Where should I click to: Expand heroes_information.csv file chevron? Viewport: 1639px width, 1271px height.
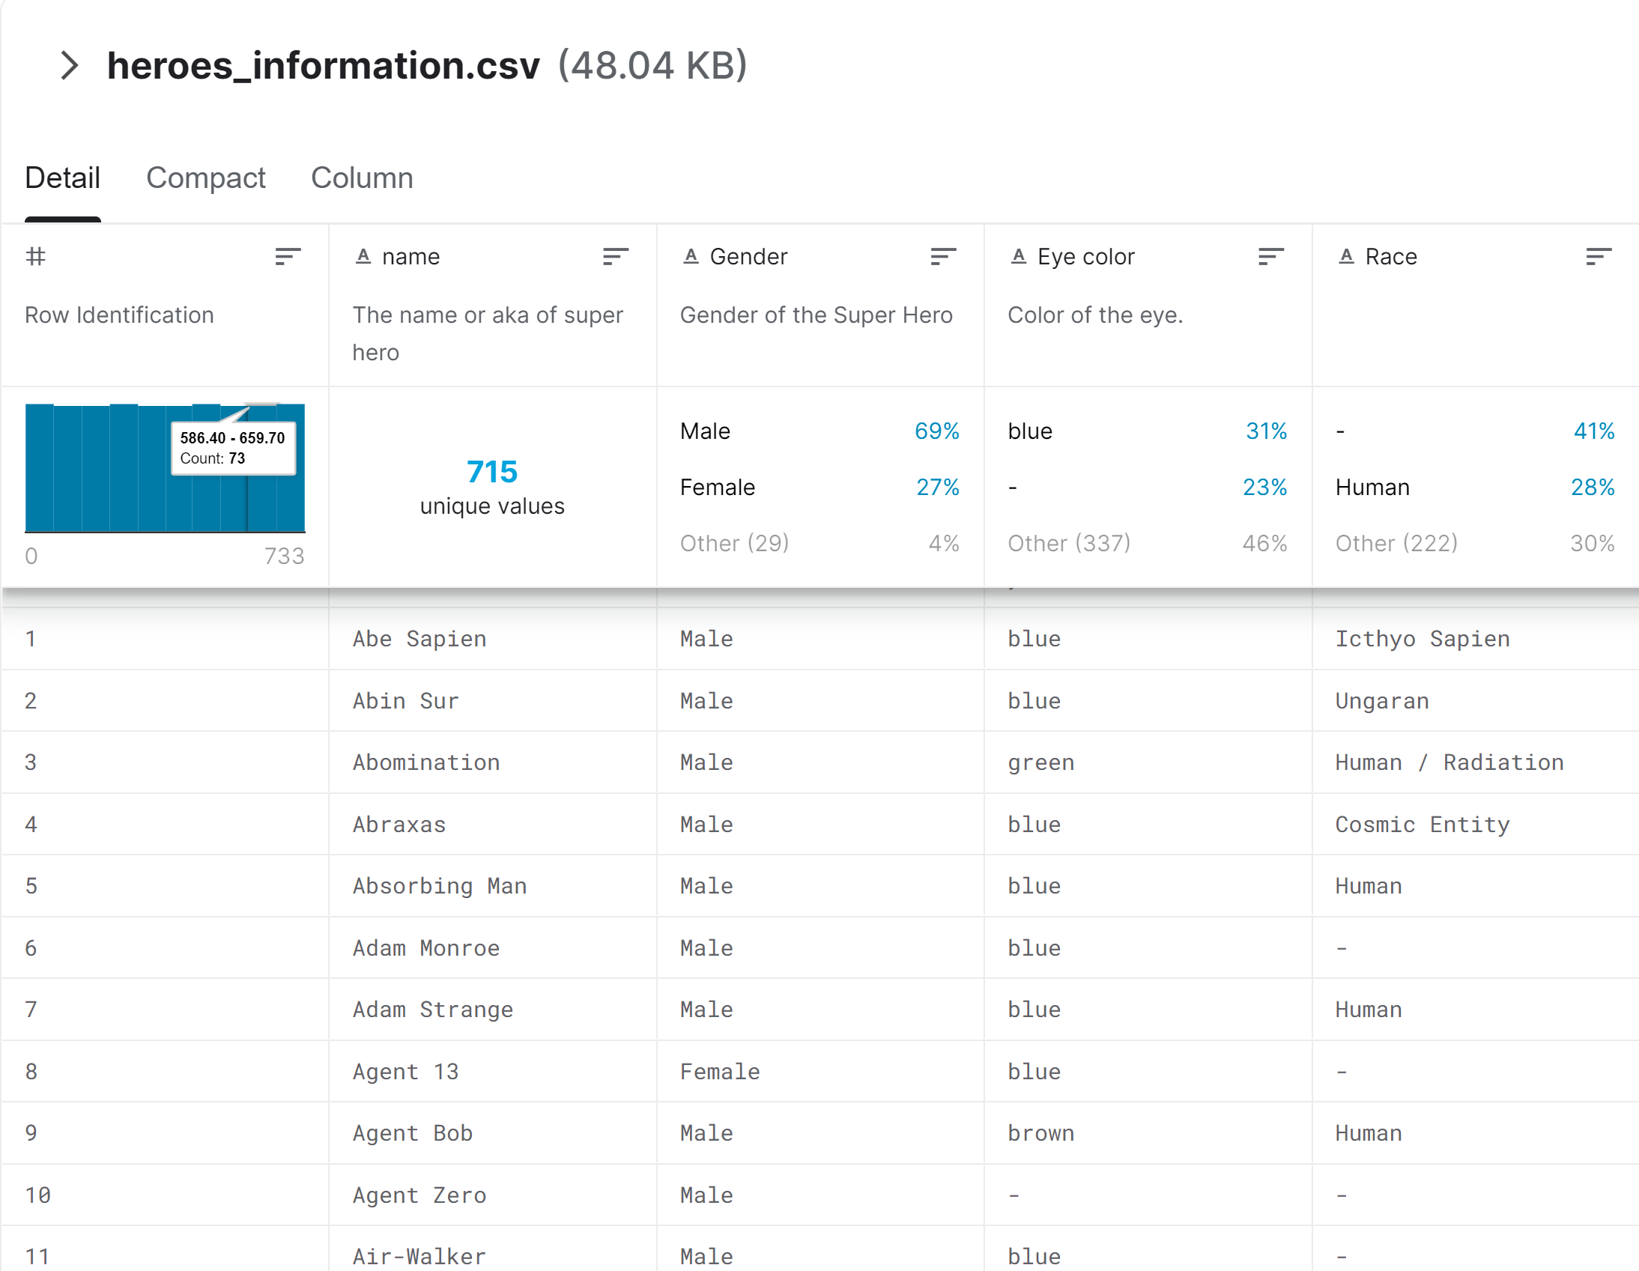[70, 65]
